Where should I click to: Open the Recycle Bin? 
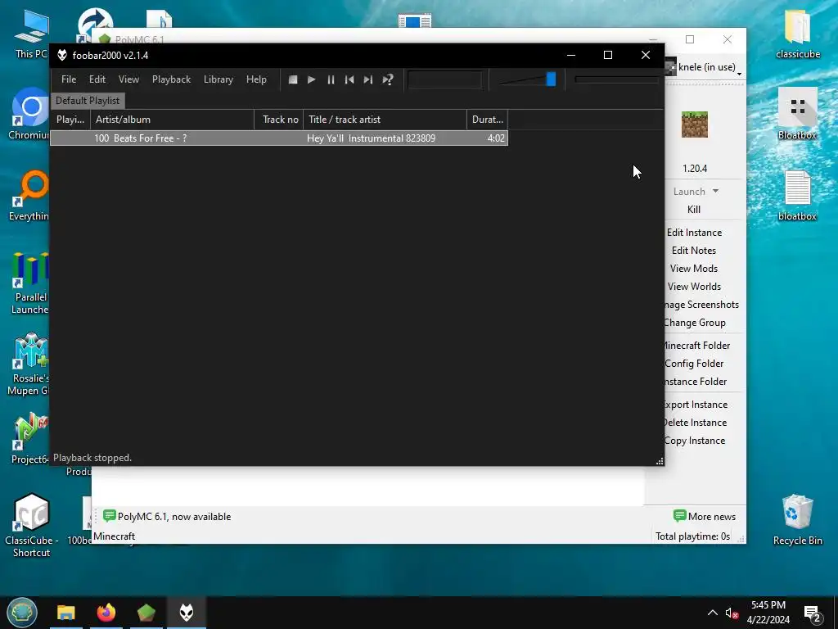pos(797,520)
